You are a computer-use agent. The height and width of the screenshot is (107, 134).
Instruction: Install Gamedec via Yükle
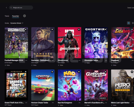(34, 65)
